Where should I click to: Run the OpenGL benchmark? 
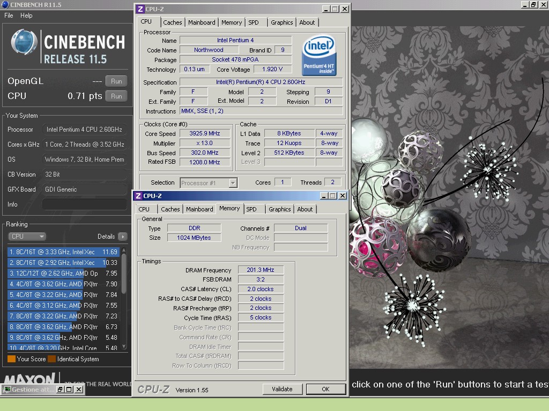[116, 81]
